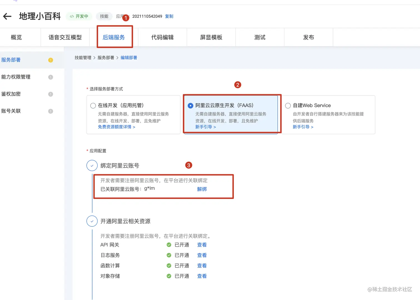Click the gray info icon beside 鉴权加密
The height and width of the screenshot is (300, 420).
[51, 94]
